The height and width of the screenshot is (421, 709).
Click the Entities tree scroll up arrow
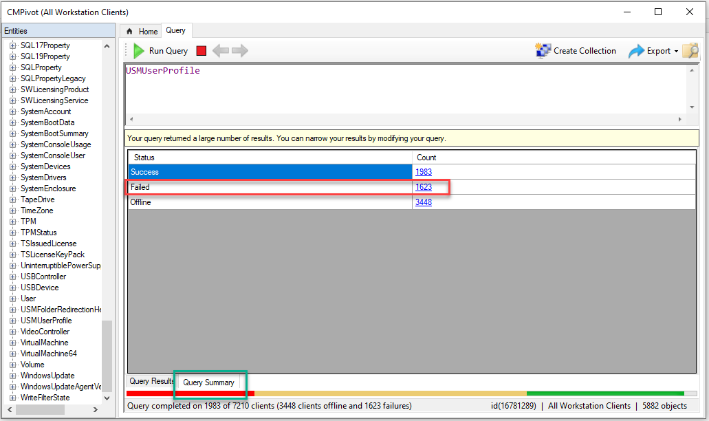pyautogui.click(x=107, y=46)
